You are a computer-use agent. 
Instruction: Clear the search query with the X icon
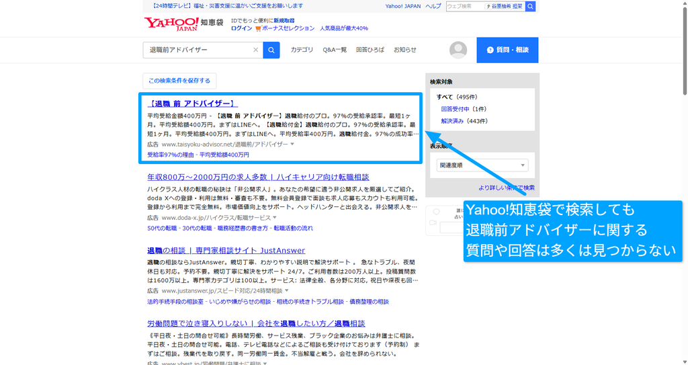(255, 50)
